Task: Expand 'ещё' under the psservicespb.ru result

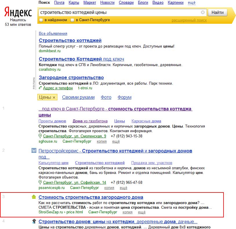Action: [x=124, y=188]
